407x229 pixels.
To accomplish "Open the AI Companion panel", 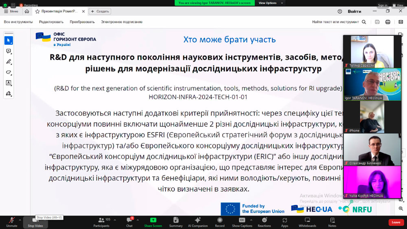I will click(197, 222).
